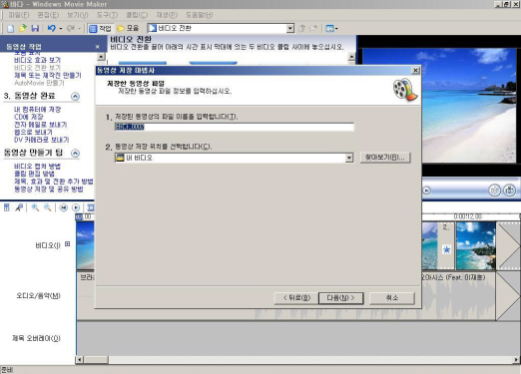Open the 파일(F) menu
The width and height of the screenshot is (521, 374).
(19, 15)
